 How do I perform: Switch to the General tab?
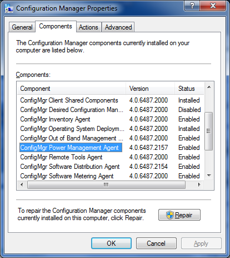click(x=22, y=27)
